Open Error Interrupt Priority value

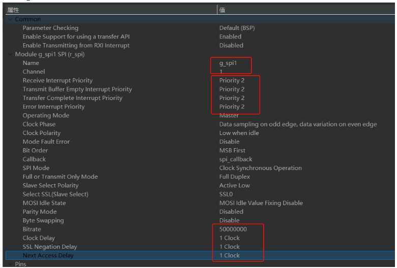click(232, 107)
